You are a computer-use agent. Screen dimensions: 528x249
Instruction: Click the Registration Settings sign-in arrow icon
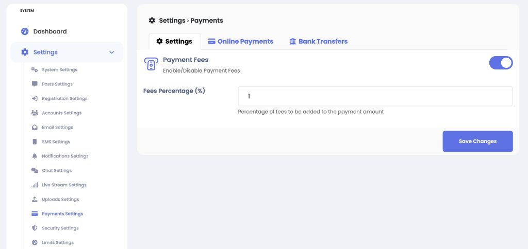[35, 98]
